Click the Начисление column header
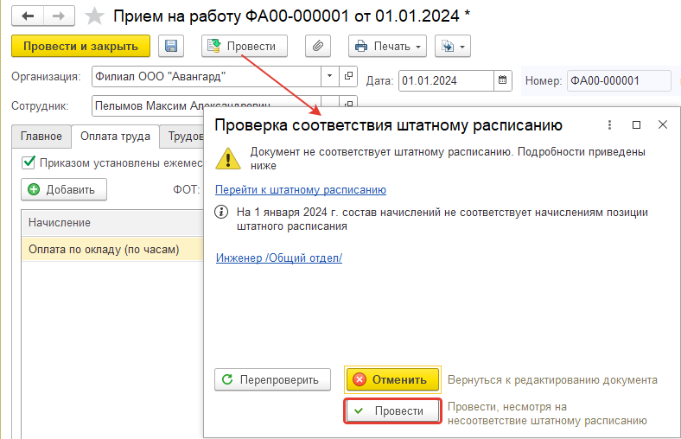The image size is (681, 439). coord(112,223)
